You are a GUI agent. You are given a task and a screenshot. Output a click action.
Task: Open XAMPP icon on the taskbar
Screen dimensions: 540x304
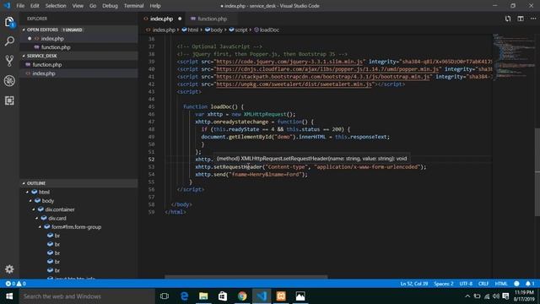281,296
